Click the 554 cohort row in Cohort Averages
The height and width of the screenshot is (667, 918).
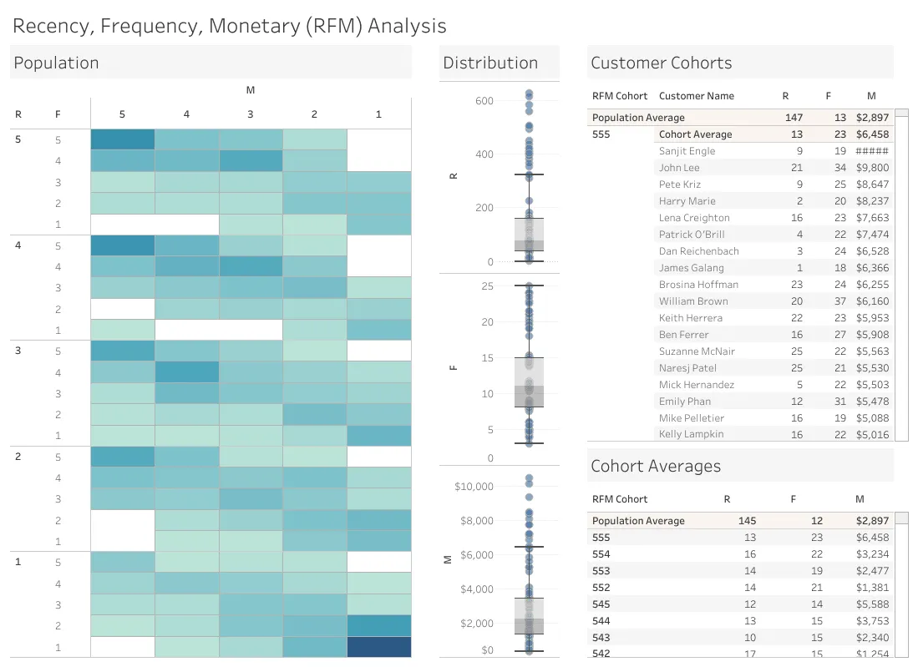click(740, 554)
